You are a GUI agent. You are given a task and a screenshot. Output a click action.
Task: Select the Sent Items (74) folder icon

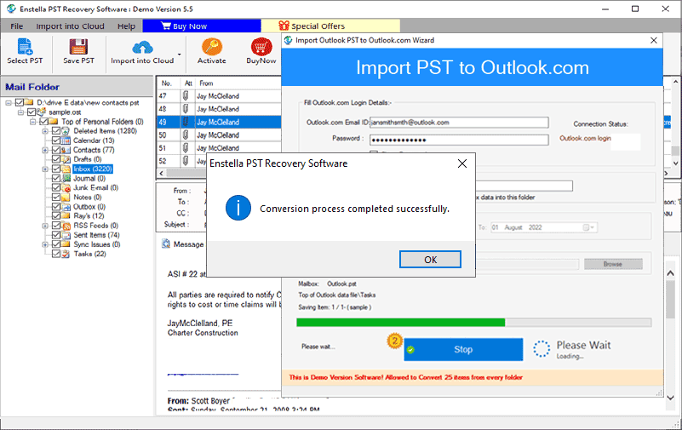pos(66,235)
